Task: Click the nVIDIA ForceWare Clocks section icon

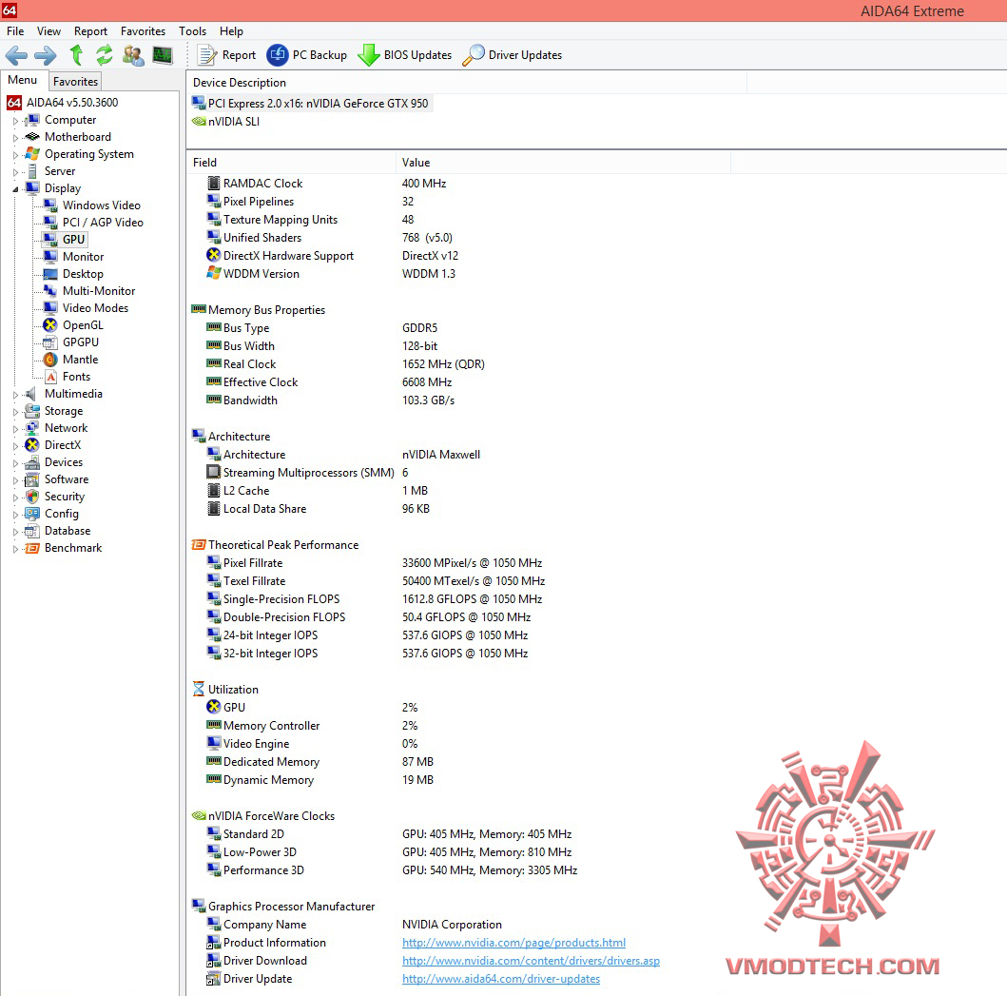Action: tap(199, 816)
